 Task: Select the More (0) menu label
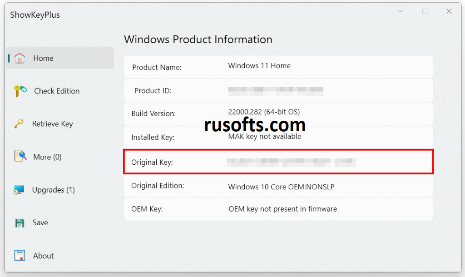coord(47,157)
